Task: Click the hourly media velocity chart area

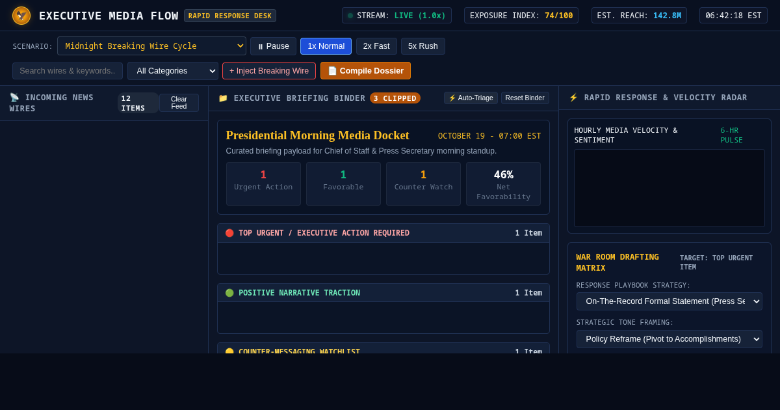Action: click(x=669, y=188)
